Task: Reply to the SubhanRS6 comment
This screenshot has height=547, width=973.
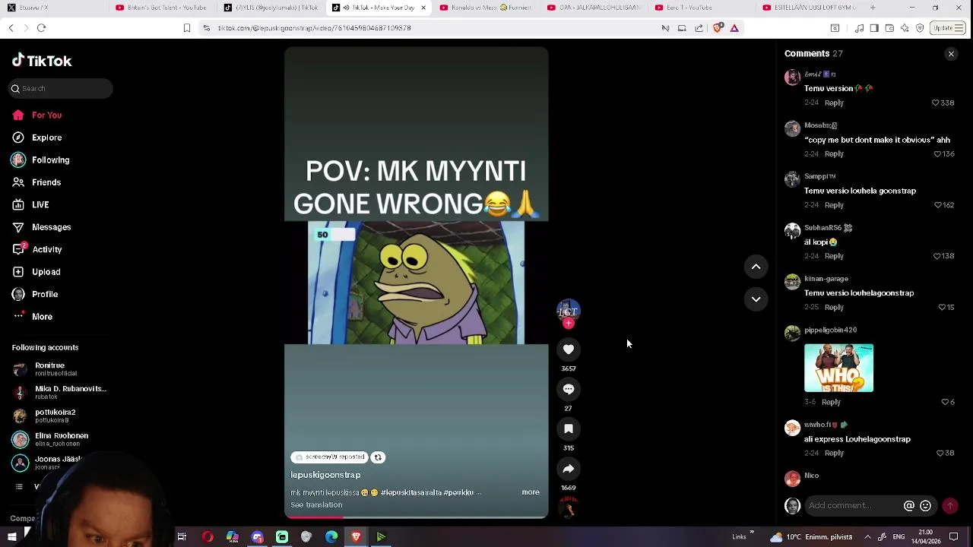Action: tap(834, 257)
